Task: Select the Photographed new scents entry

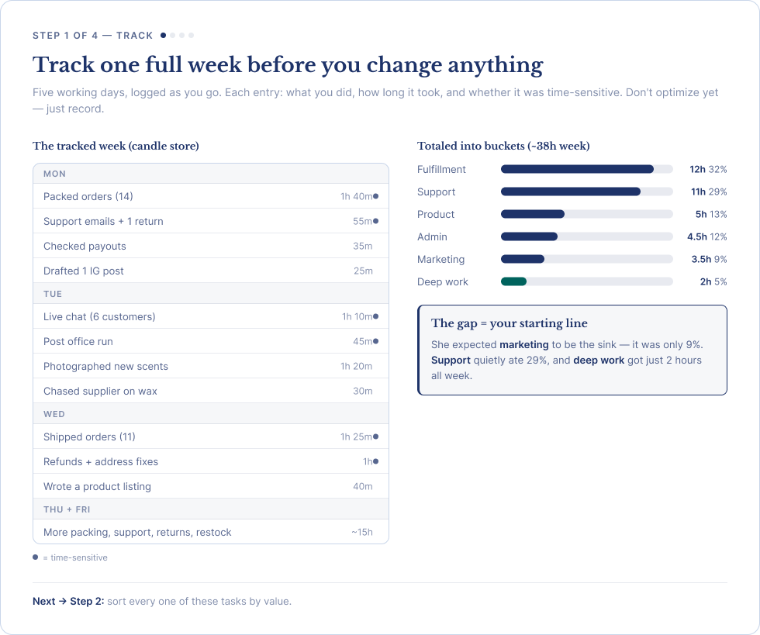Action: (211, 366)
